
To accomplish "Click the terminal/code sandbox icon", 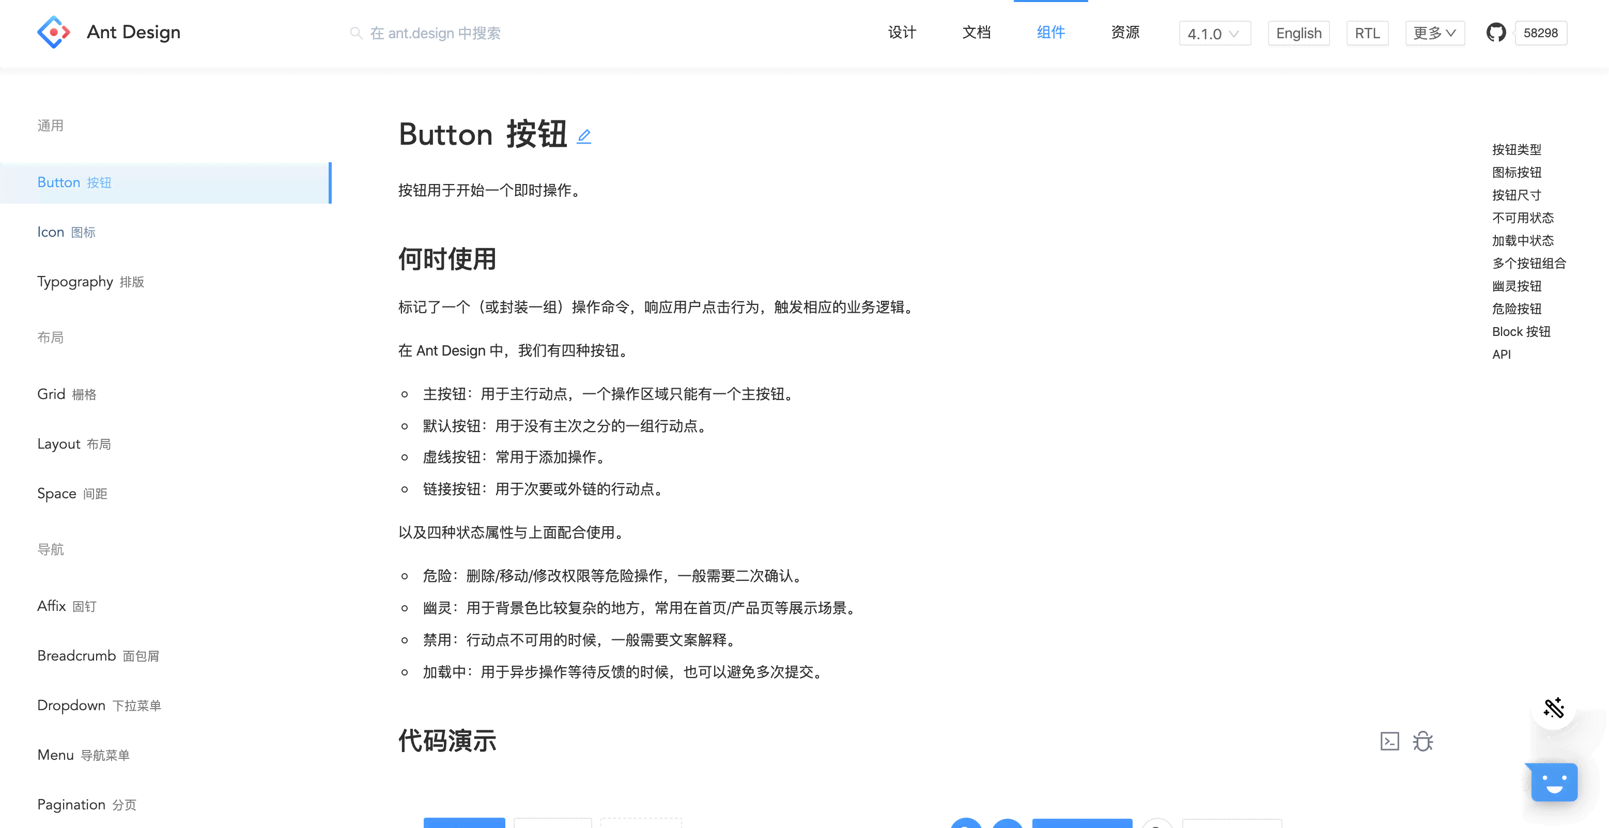I will (x=1387, y=741).
